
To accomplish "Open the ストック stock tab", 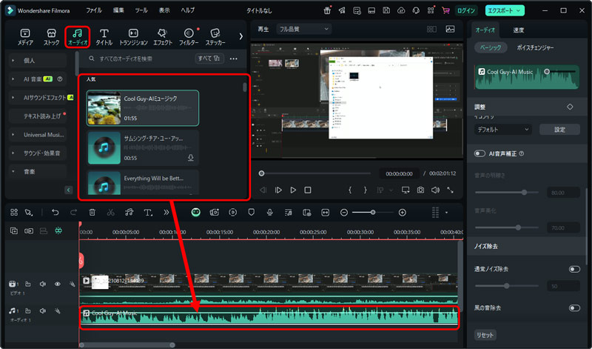I will [x=51, y=37].
